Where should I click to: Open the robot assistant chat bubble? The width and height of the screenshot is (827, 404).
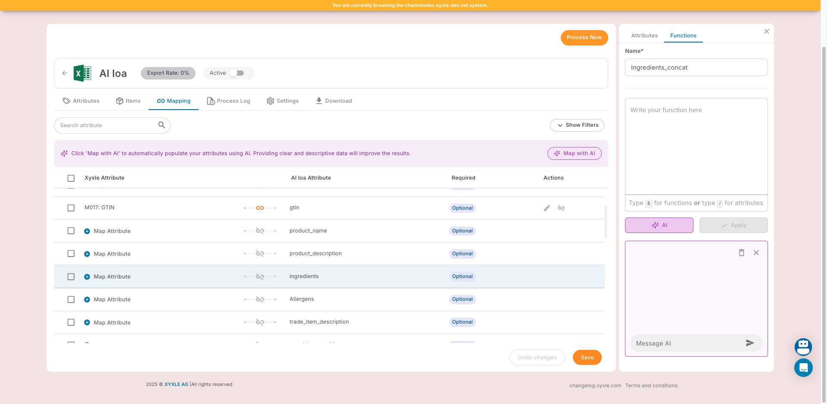(803, 347)
